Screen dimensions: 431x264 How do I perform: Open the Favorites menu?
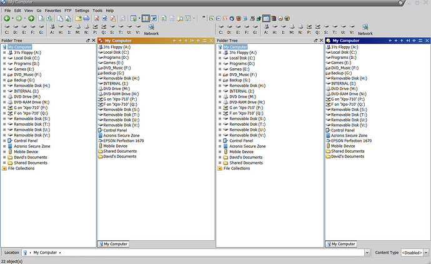click(x=53, y=11)
